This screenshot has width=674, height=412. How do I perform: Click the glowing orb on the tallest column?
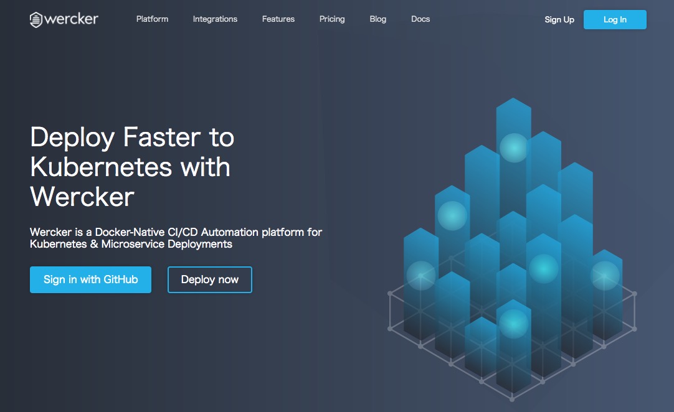pyautogui.click(x=514, y=147)
